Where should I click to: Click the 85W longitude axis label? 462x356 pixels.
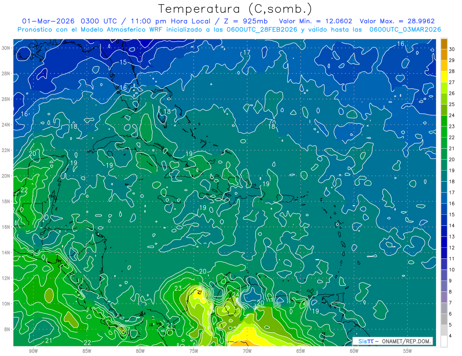point(87,351)
